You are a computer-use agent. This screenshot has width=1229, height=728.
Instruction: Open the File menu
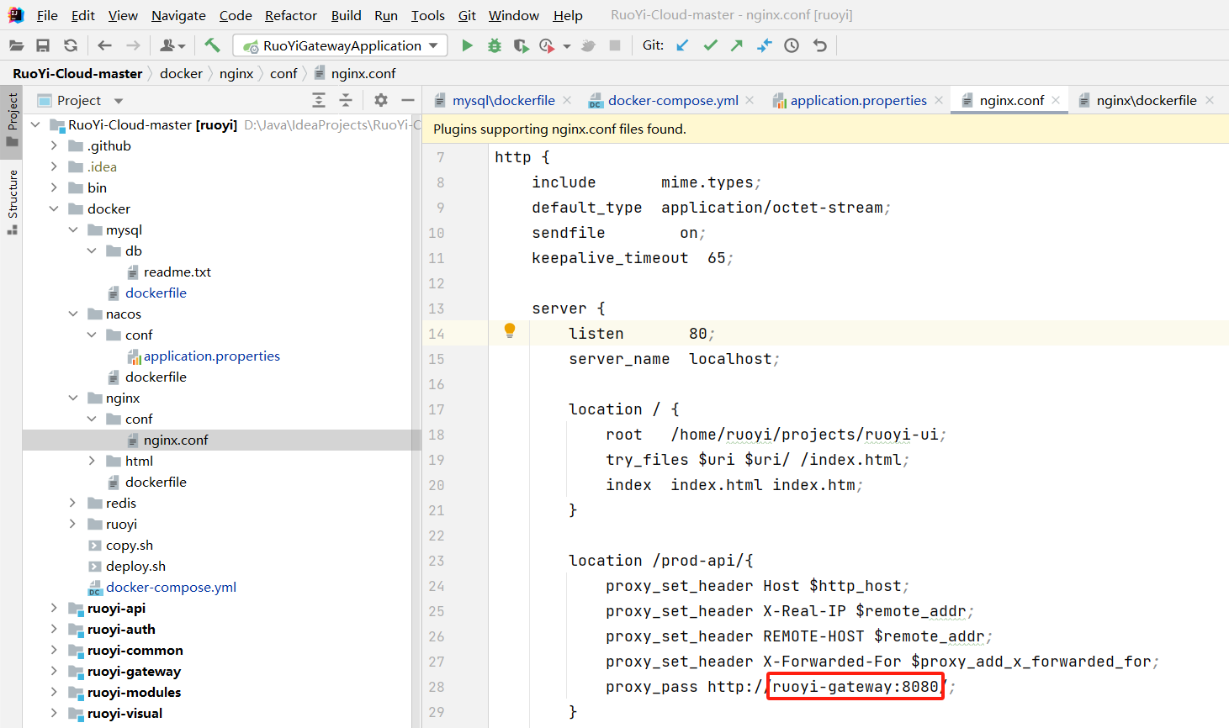(47, 15)
